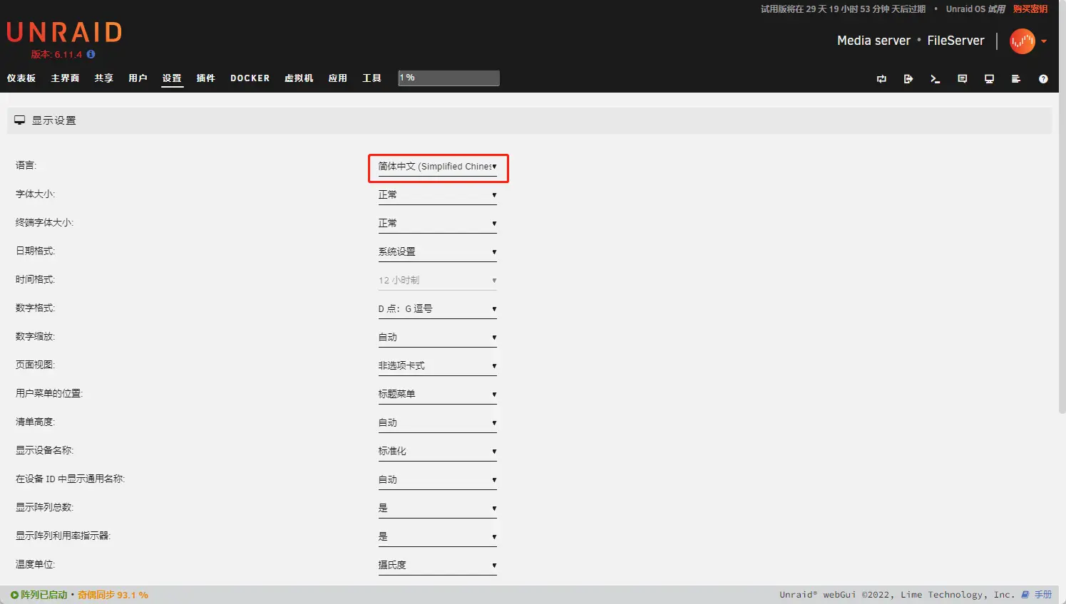Click the blue info icon beside version 6.11.4
The width and height of the screenshot is (1066, 604).
click(91, 54)
